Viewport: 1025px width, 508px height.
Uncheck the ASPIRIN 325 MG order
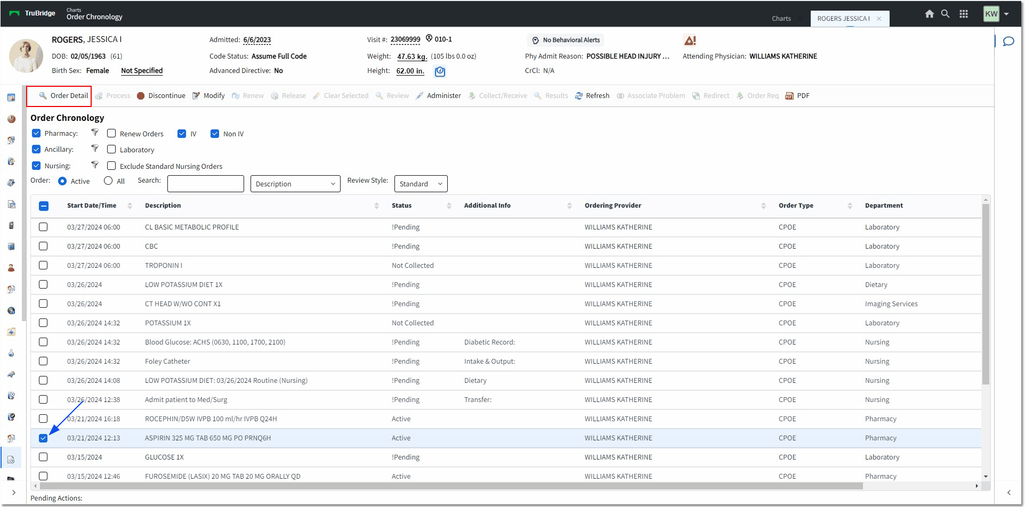coord(43,438)
